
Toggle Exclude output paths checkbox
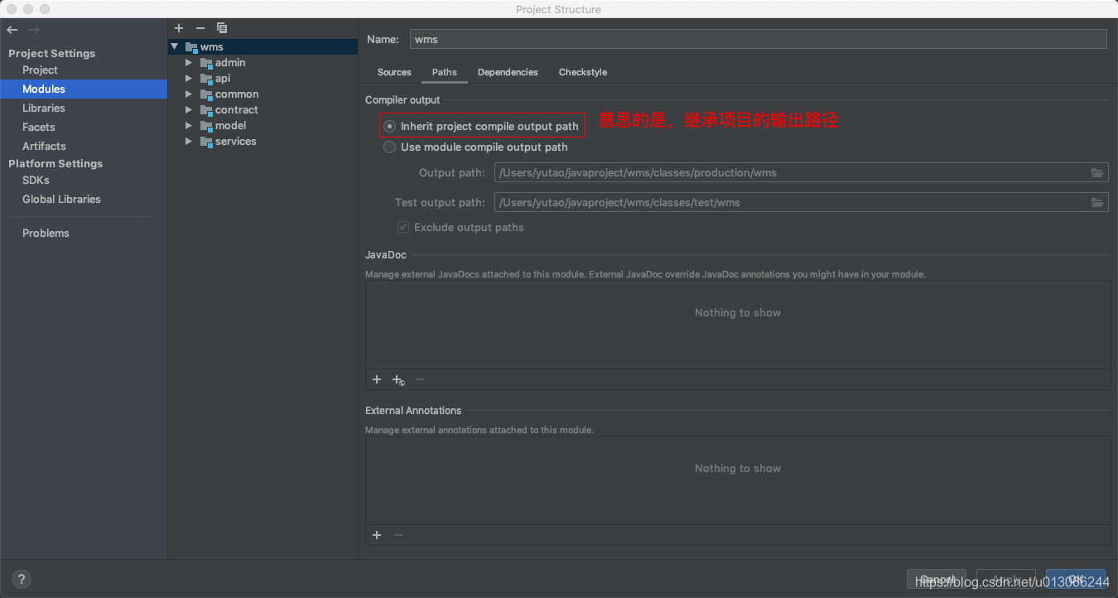[402, 226]
